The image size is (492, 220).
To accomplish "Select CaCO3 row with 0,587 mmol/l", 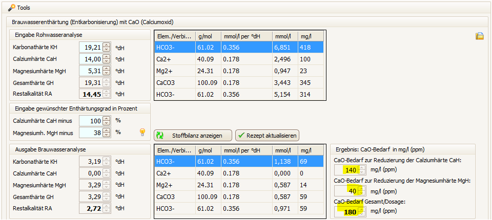I will [x=240, y=197].
